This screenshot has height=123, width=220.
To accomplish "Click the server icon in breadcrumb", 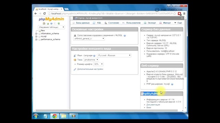I will [76, 18].
